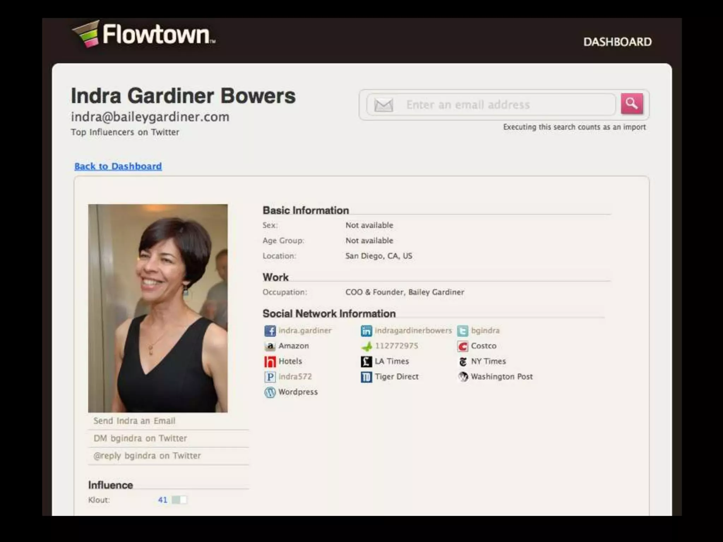Click the Flowtown logo in header
This screenshot has width=723, height=542.
point(144,34)
